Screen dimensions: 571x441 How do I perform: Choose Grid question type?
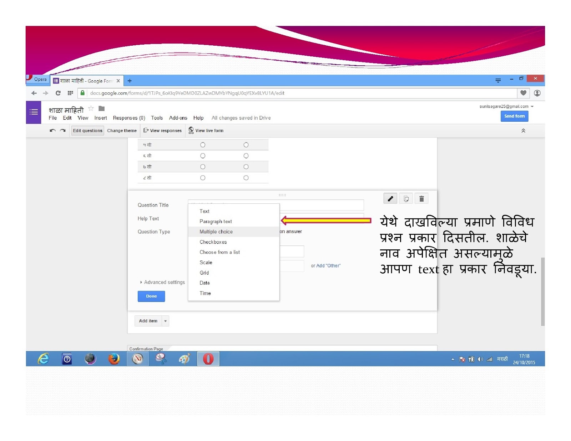pos(233,273)
